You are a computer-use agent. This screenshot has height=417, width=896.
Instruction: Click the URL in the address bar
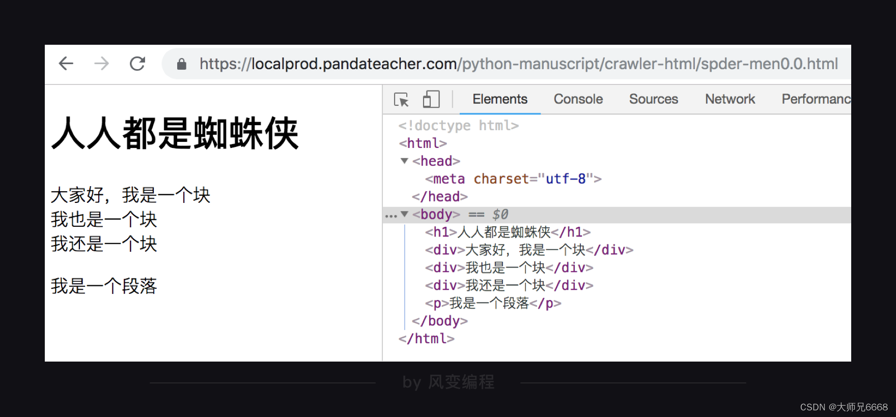518,64
